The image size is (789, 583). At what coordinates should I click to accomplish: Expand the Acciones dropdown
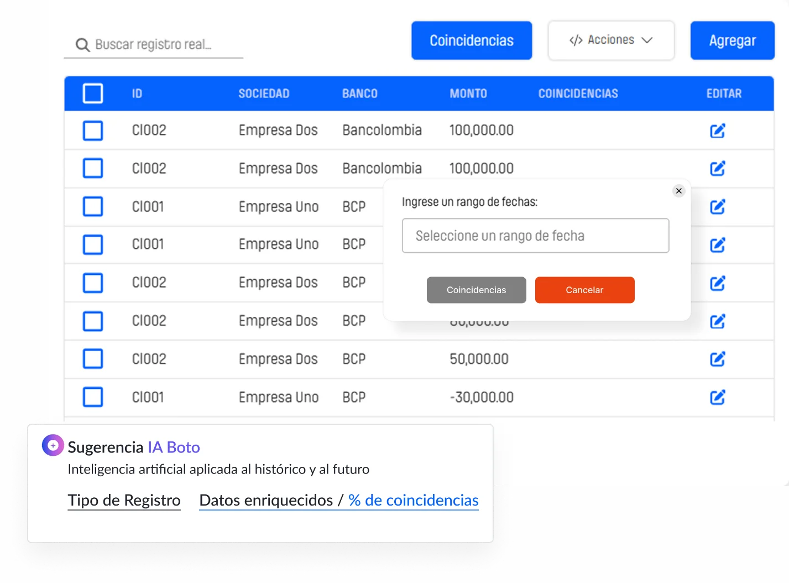[x=611, y=40]
